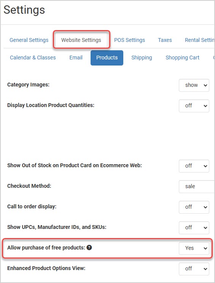Open the Shopping Cart sub-tab
This screenshot has width=215, height=283.
[182, 58]
